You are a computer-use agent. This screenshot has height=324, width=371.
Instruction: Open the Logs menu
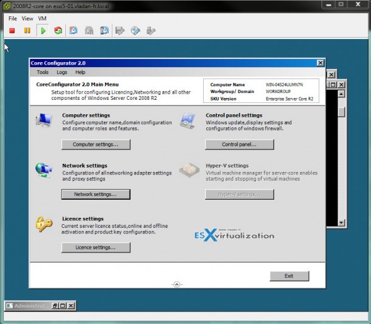pos(62,72)
